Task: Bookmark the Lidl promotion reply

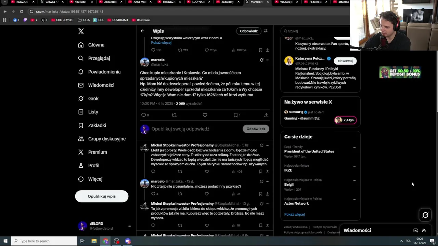Action: [x=260, y=225]
